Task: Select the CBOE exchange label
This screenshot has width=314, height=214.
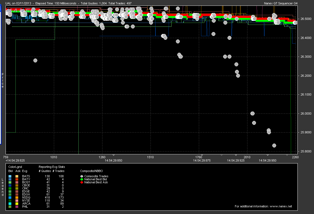Action: point(26,185)
